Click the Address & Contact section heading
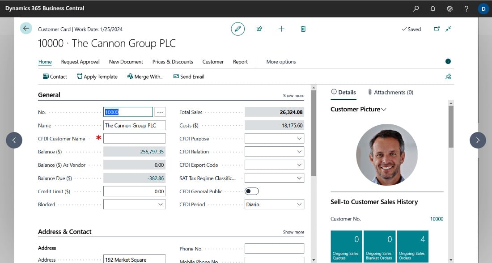Viewport: 492px width, 263px height. pyautogui.click(x=65, y=232)
